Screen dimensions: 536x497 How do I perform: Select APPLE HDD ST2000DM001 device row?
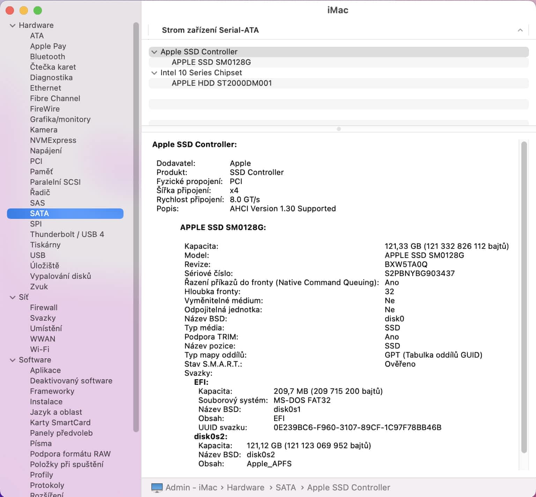point(222,83)
